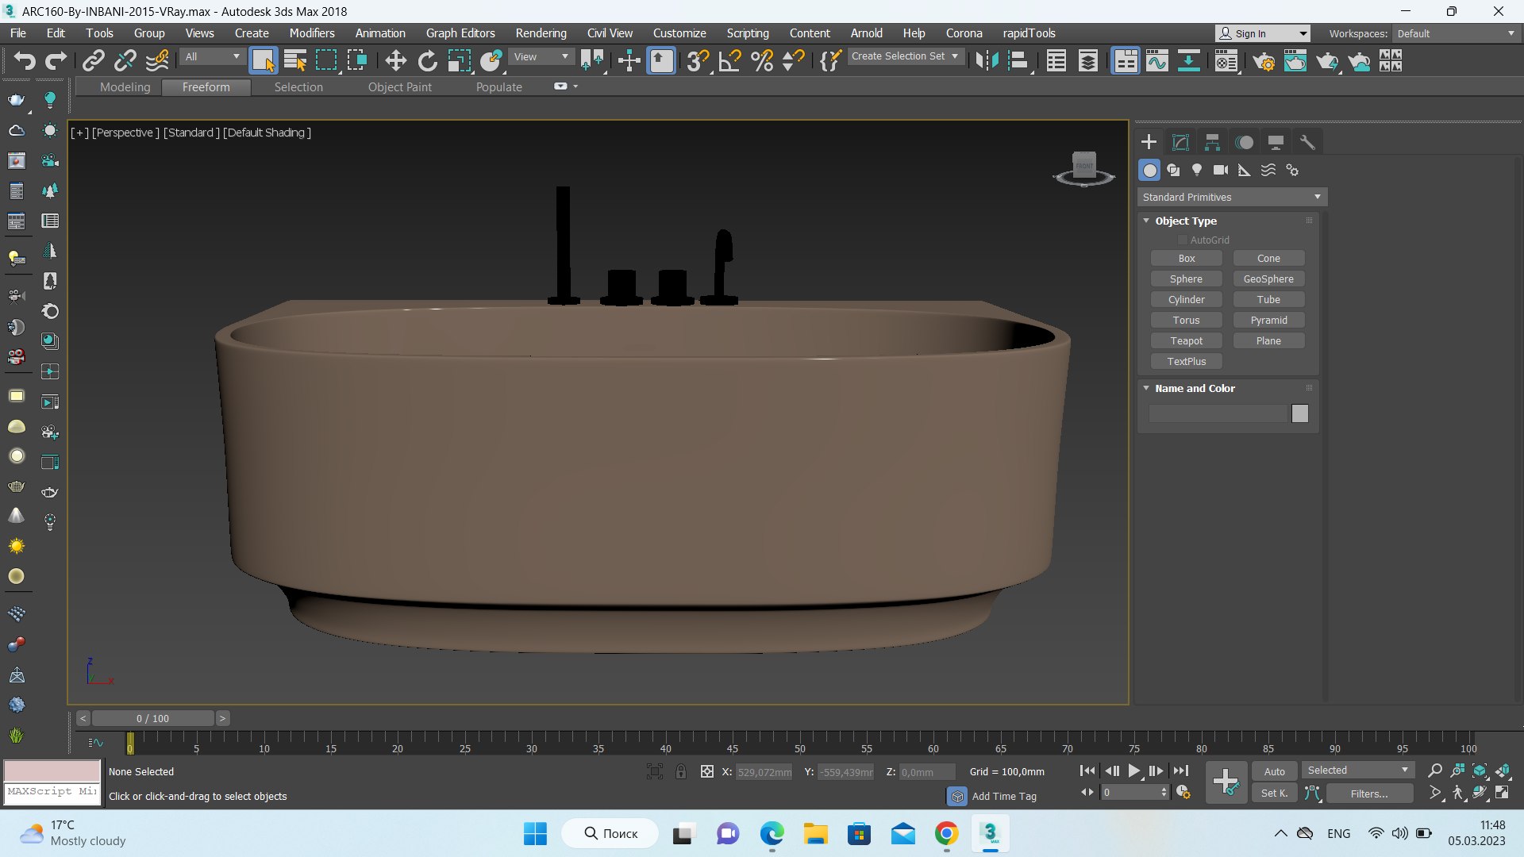Viewport: 1524px width, 857px height.
Task: Open Select by Name list icon
Action: coord(295,60)
